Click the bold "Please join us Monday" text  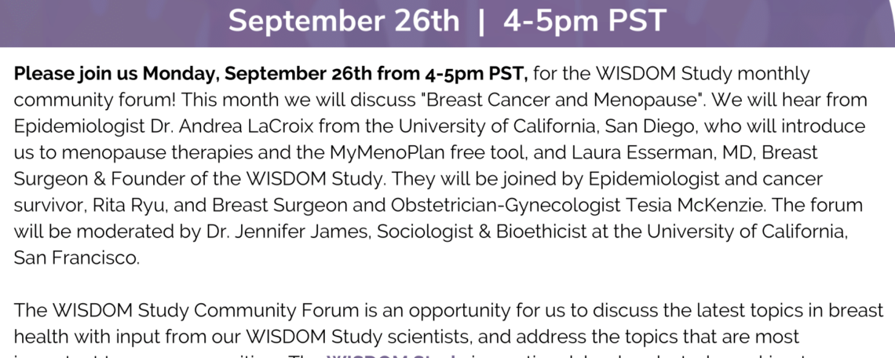(117, 75)
